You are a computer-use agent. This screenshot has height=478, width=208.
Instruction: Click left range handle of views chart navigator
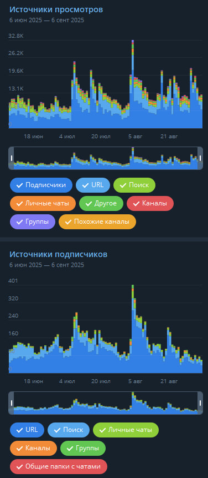click(x=12, y=158)
